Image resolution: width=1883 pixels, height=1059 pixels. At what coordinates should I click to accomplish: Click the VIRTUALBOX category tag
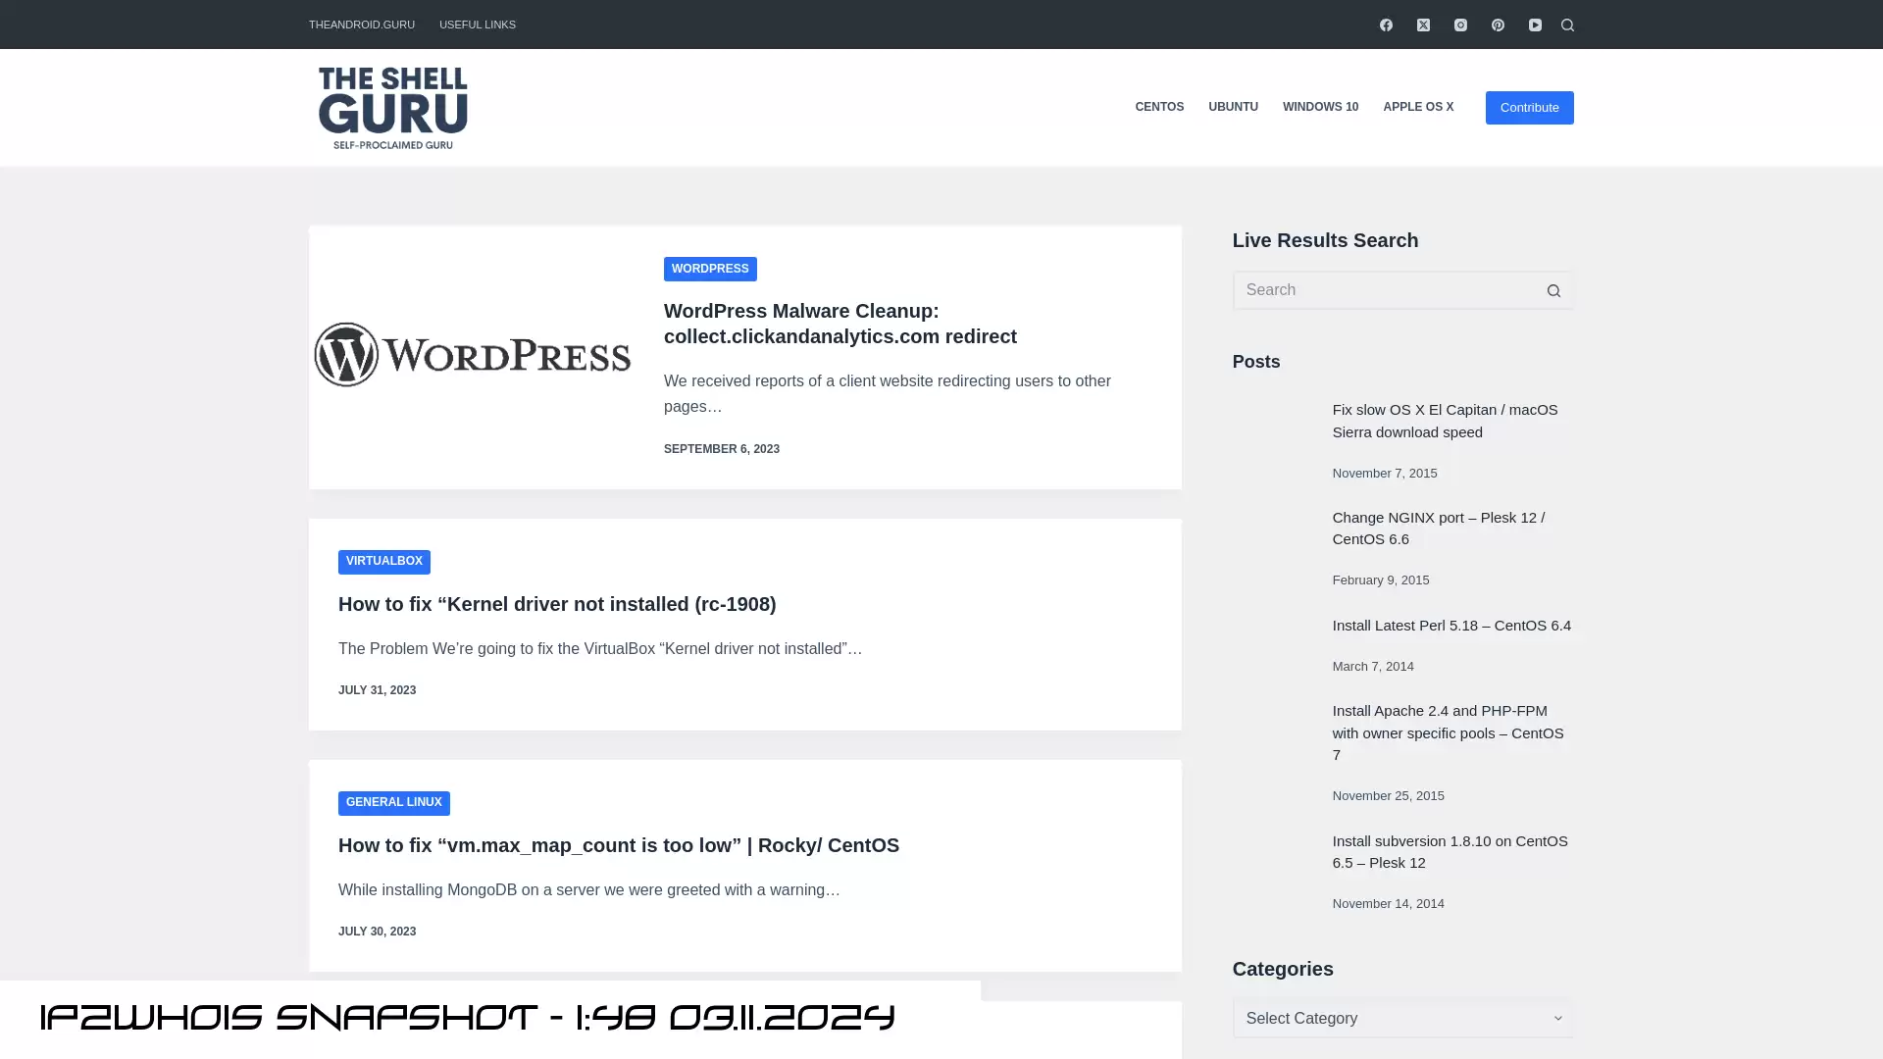point(384,561)
